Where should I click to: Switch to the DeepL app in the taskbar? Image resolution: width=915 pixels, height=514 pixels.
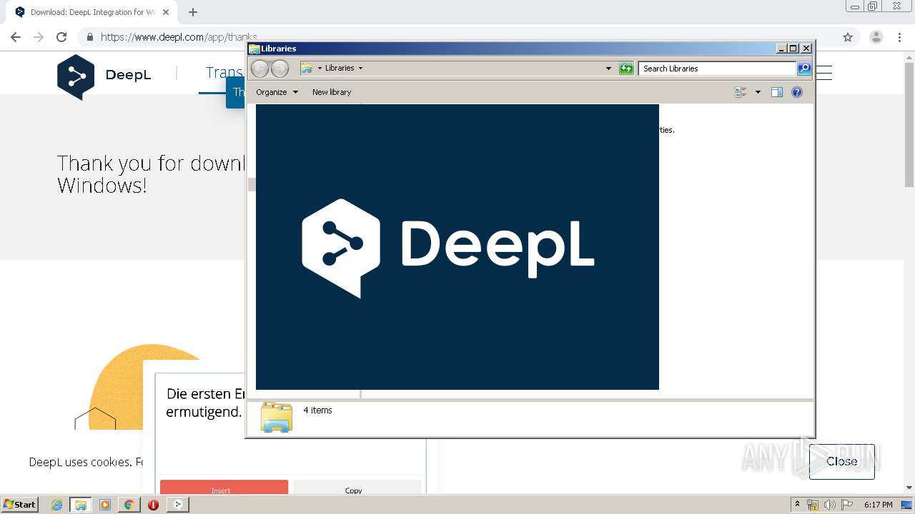(x=177, y=505)
